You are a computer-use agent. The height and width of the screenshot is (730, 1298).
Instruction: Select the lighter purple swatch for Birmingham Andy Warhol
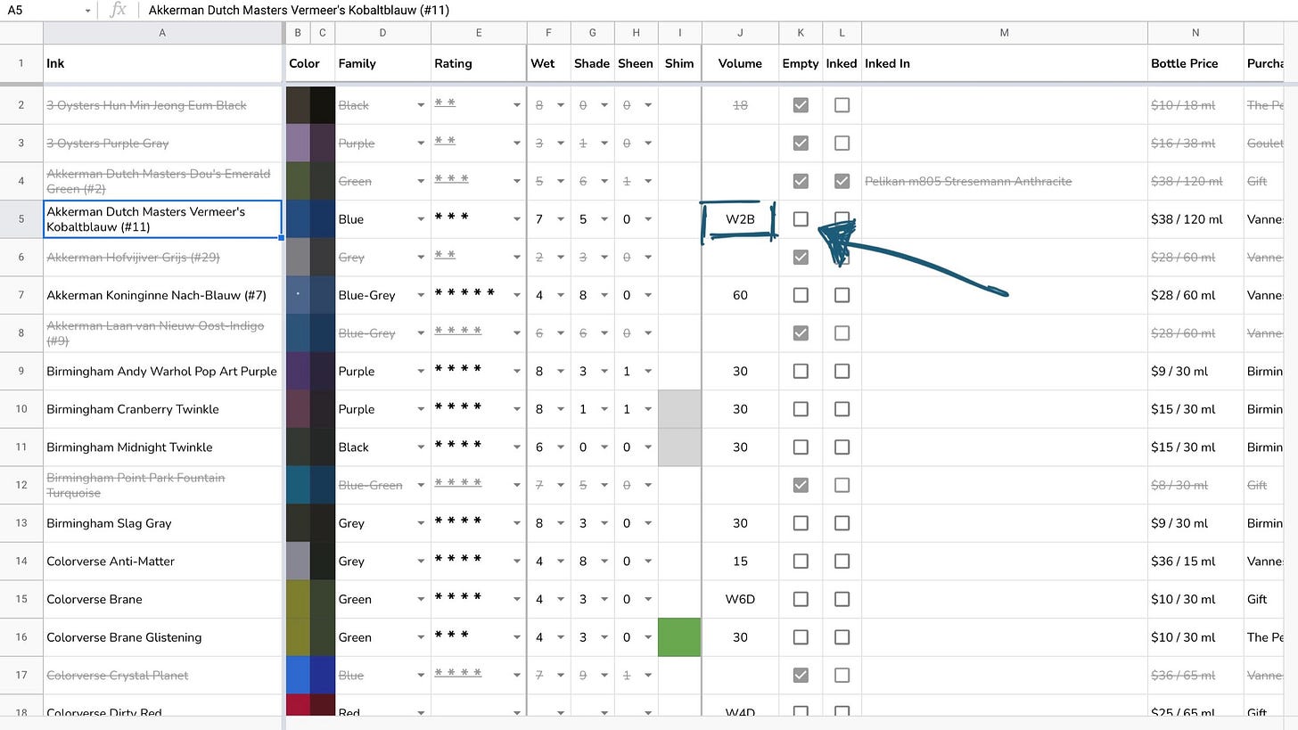point(298,371)
